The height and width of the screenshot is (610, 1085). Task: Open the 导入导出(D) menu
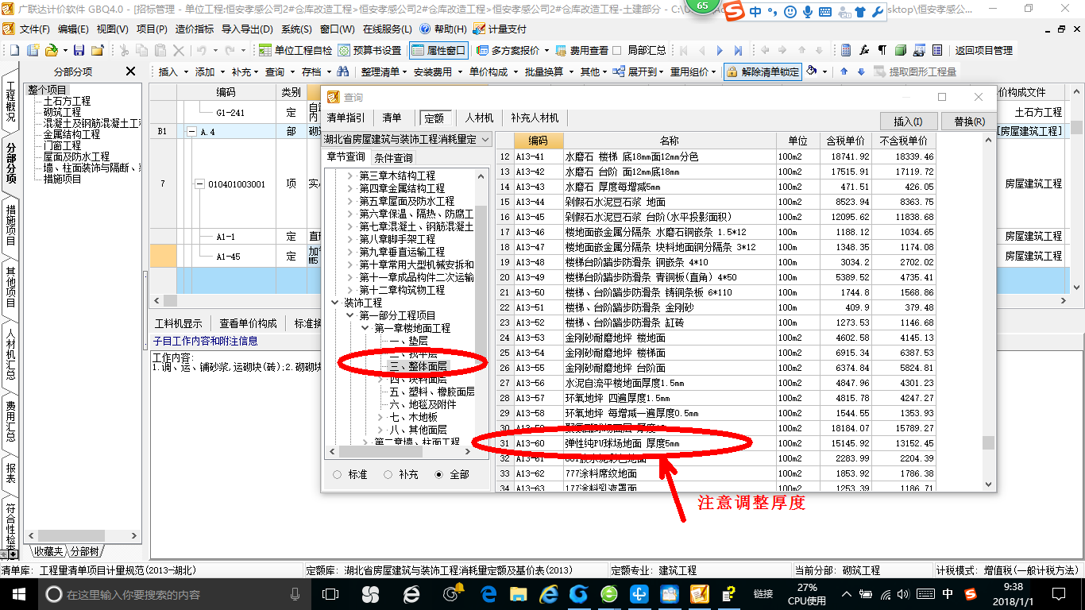[x=247, y=29]
